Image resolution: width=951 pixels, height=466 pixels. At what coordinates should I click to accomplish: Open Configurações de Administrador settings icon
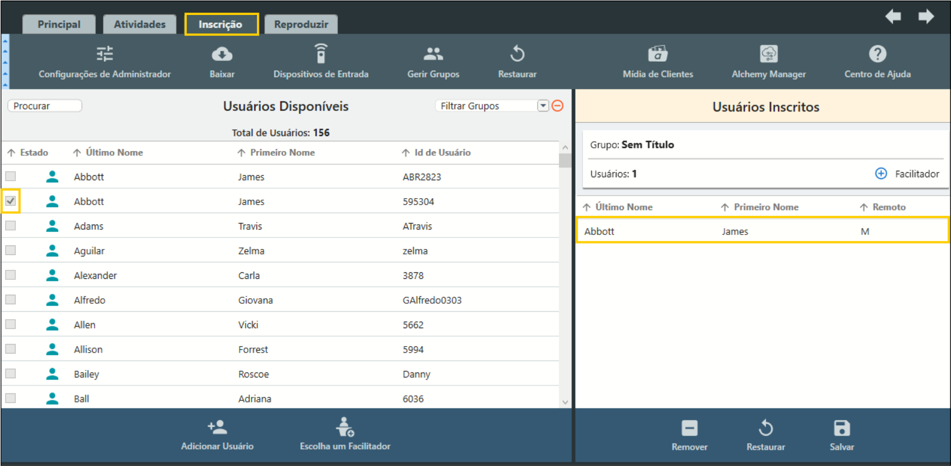105,54
